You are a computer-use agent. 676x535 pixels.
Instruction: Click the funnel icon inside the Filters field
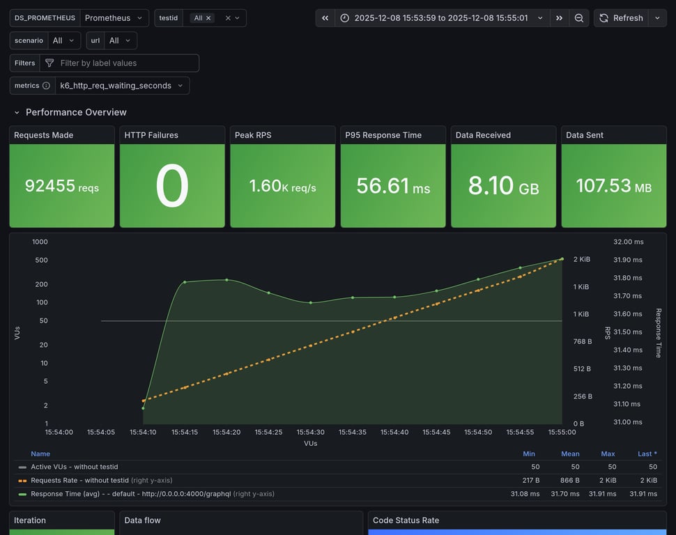pos(49,62)
